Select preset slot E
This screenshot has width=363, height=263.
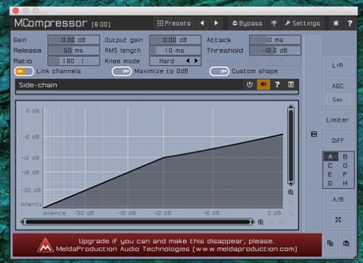tap(330, 174)
